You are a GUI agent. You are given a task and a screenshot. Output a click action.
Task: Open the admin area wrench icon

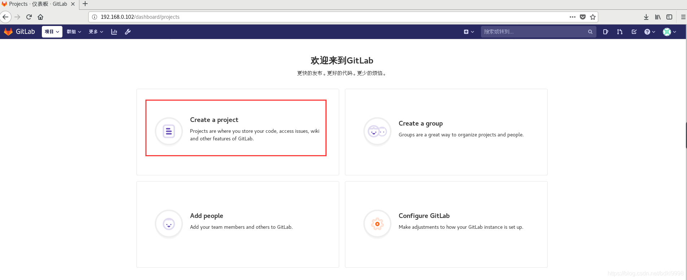[128, 32]
